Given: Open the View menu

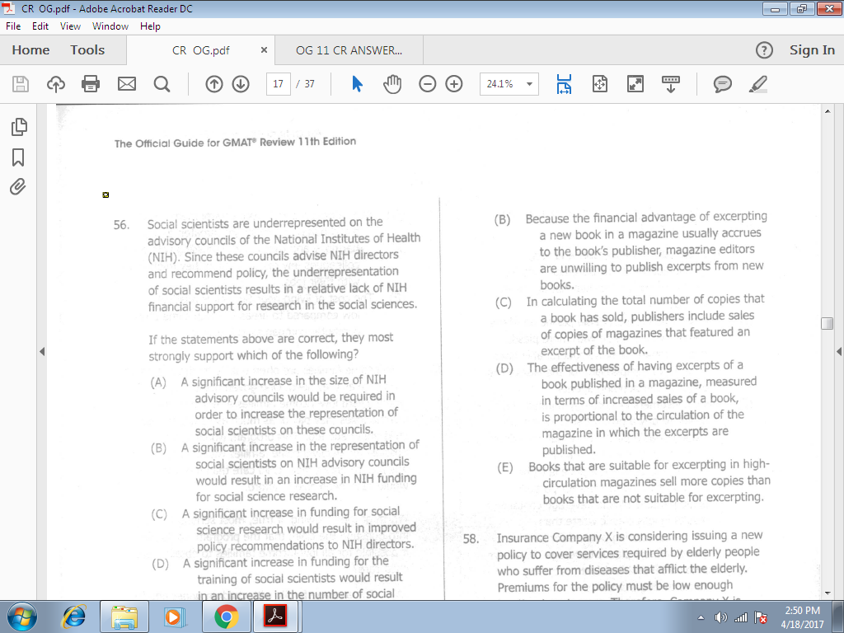Looking at the screenshot, I should [70, 26].
